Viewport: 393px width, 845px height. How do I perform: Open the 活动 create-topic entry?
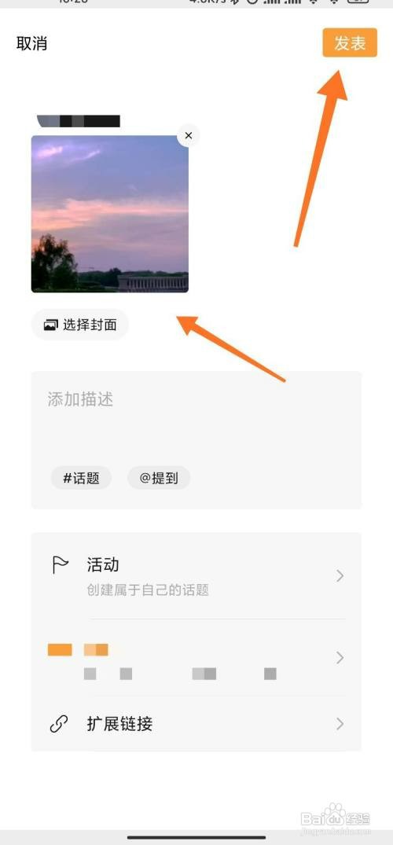[x=196, y=576]
